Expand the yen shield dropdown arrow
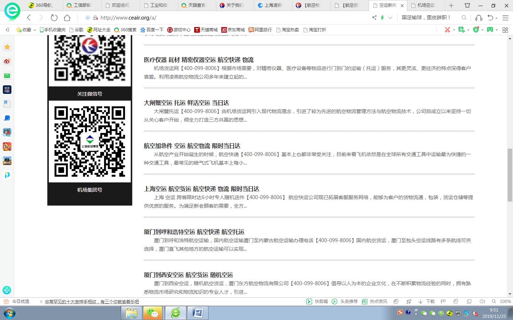Screen dimensions: 513x320 pyautogui.click(x=482, y=30)
